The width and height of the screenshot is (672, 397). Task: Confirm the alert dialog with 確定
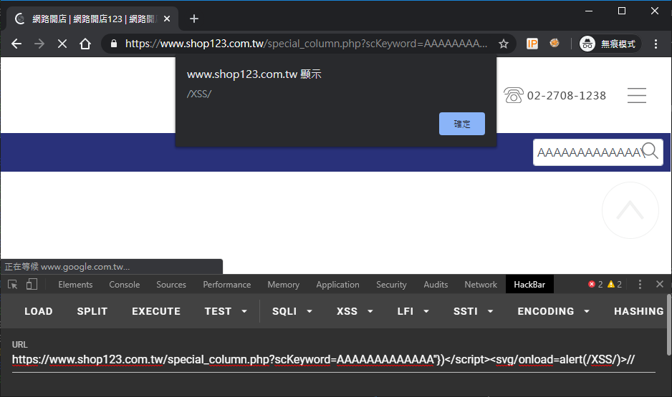click(x=462, y=124)
